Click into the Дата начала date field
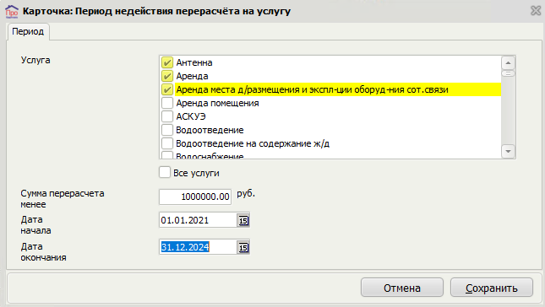Image resolution: width=545 pixels, height=307 pixels. 198,220
